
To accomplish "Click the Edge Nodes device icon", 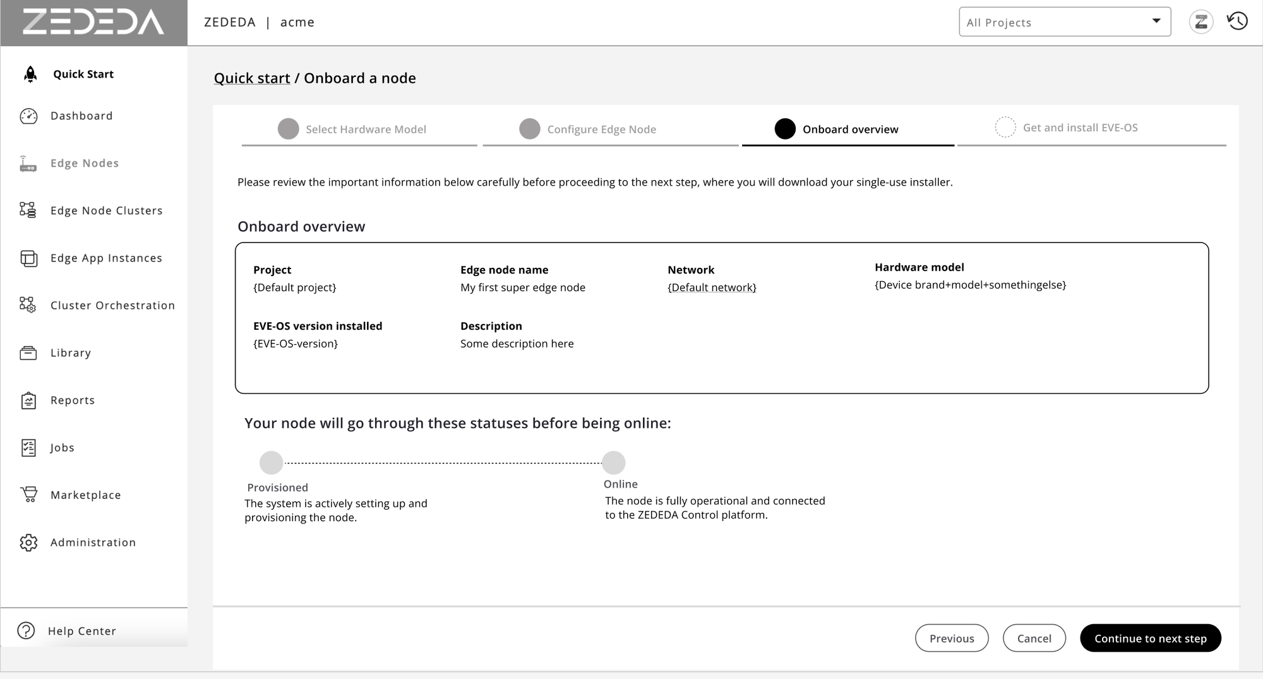I will (x=28, y=163).
